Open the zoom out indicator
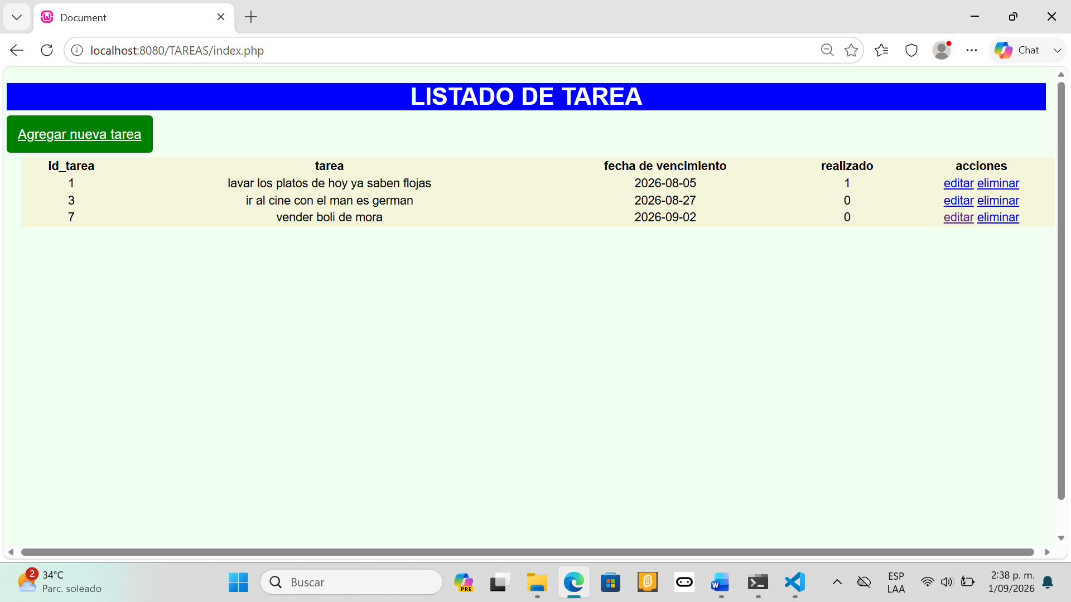 pos(827,50)
